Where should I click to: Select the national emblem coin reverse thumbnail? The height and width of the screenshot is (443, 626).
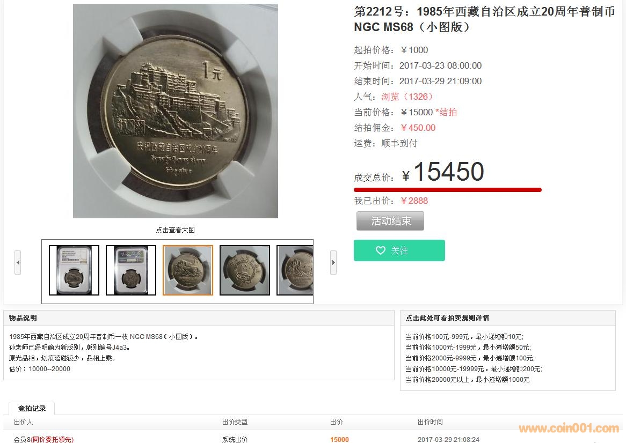click(245, 270)
